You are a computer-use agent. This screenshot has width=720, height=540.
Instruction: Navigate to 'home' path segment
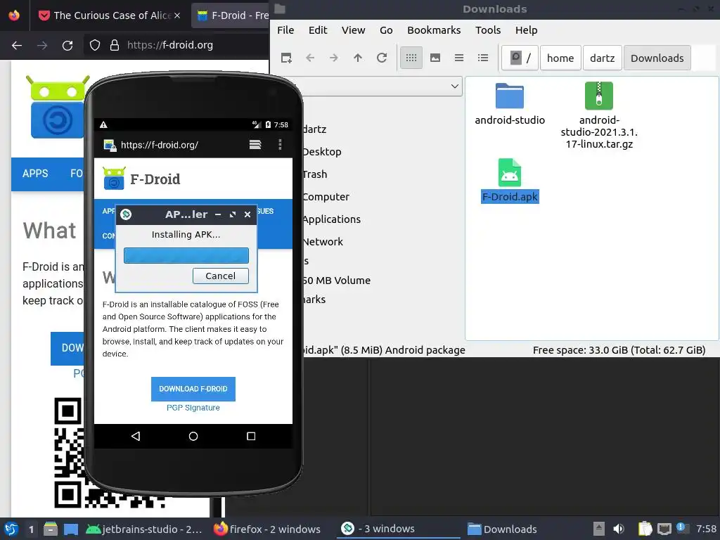(560, 58)
